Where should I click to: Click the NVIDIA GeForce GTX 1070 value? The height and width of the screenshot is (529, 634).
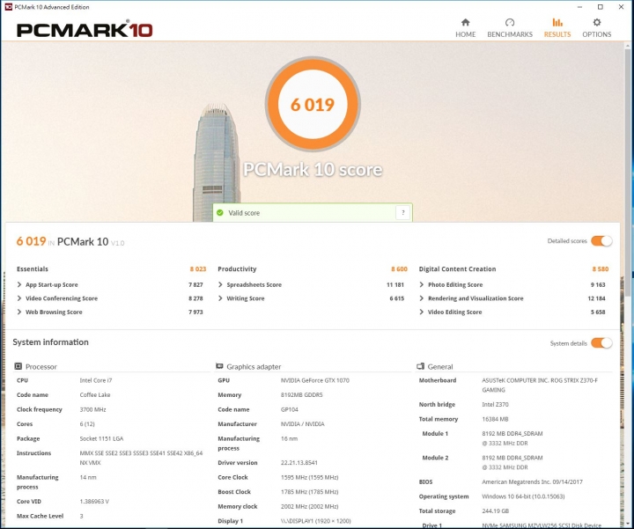(x=315, y=380)
